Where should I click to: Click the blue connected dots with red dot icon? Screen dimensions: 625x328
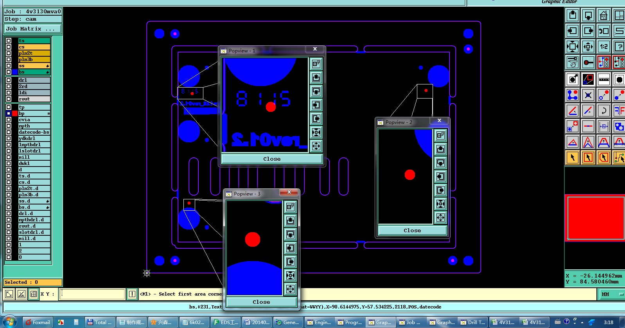573,95
